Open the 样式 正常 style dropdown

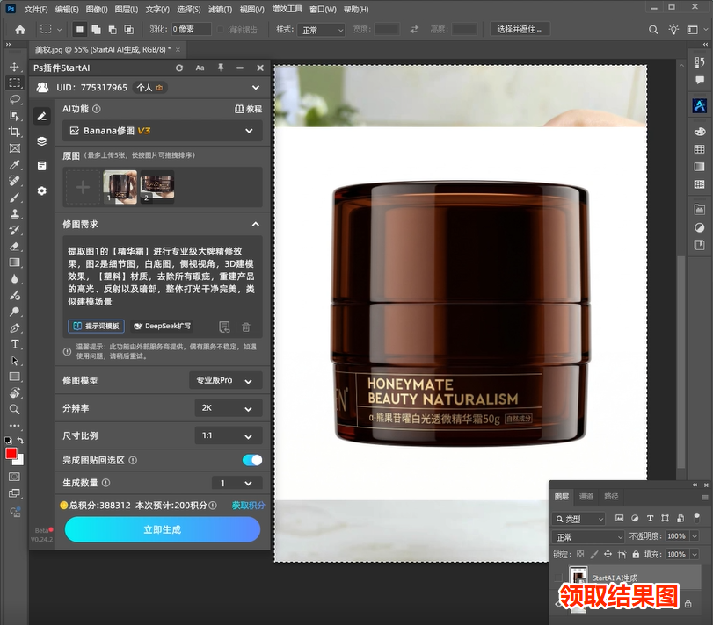pos(321,30)
